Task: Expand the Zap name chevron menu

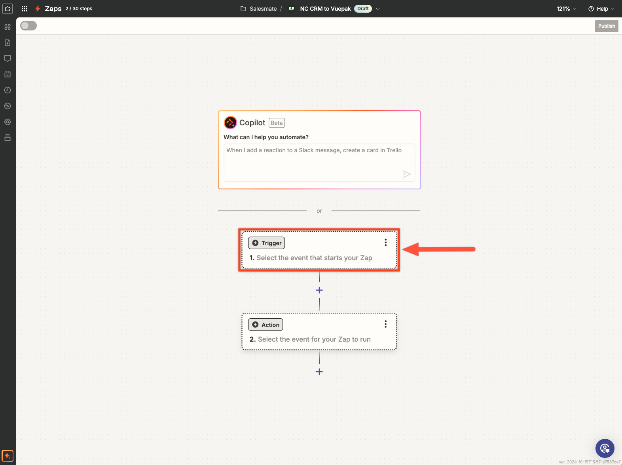Action: coord(378,9)
